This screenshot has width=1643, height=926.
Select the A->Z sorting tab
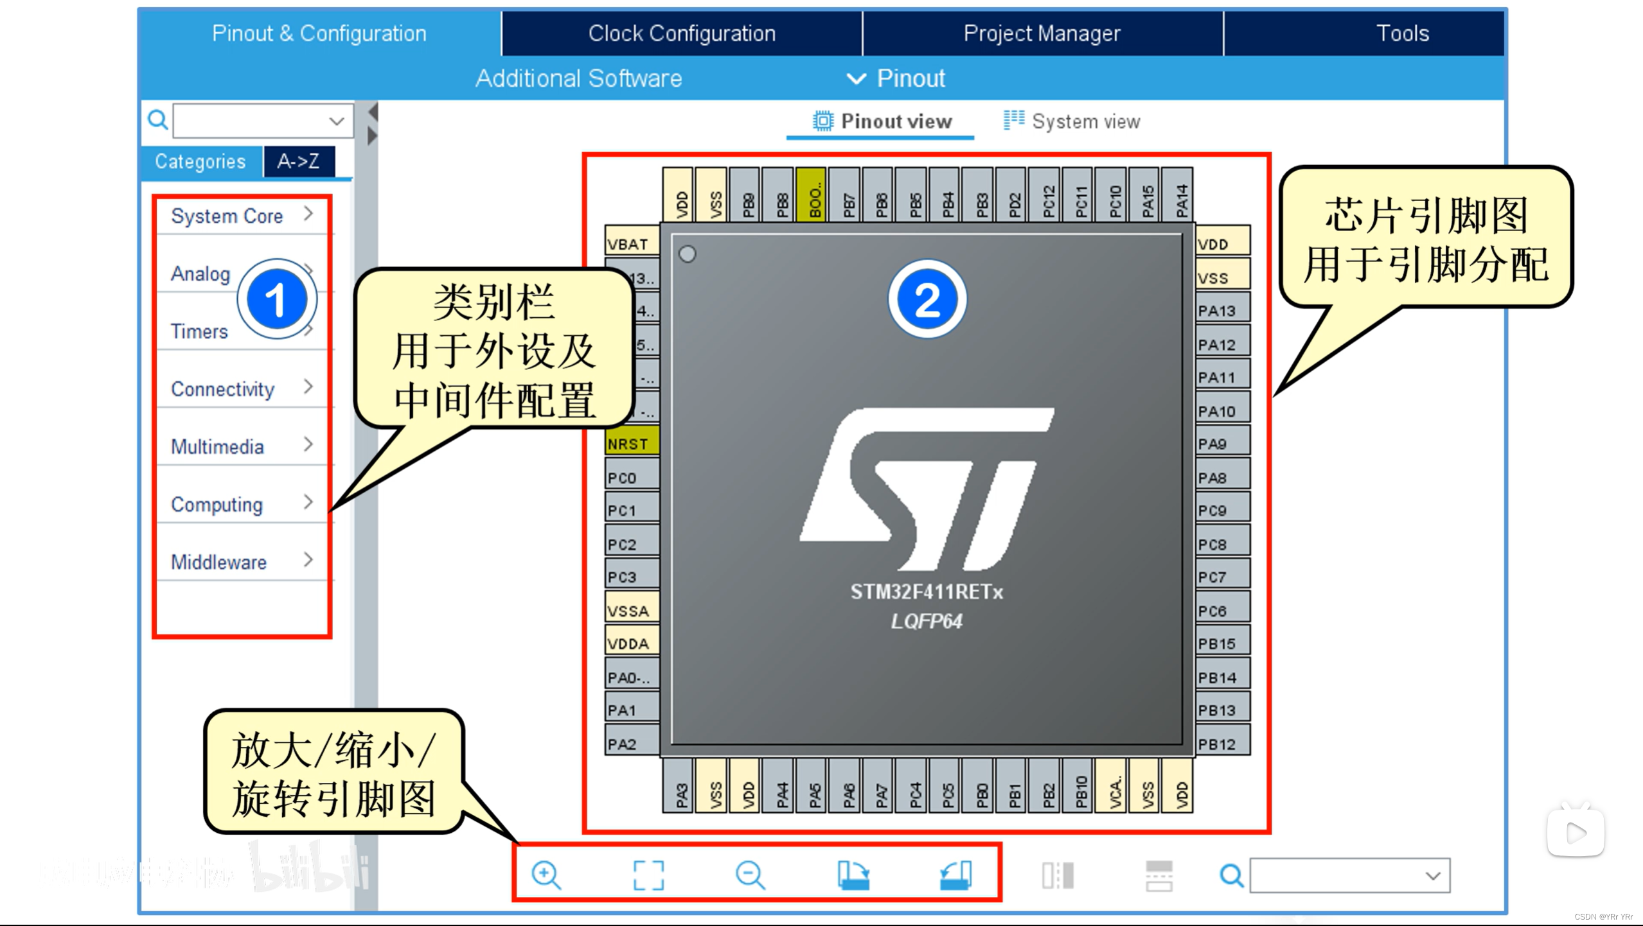click(x=299, y=161)
